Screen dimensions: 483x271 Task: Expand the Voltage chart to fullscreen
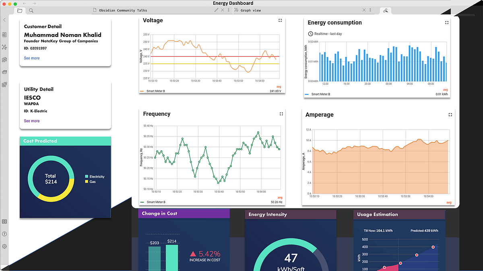[x=280, y=20]
